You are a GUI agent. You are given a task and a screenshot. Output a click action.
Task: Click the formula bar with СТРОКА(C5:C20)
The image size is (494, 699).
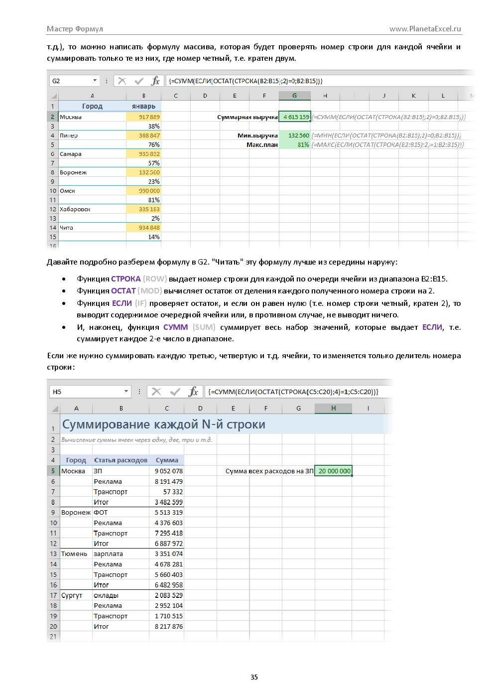[x=299, y=392]
